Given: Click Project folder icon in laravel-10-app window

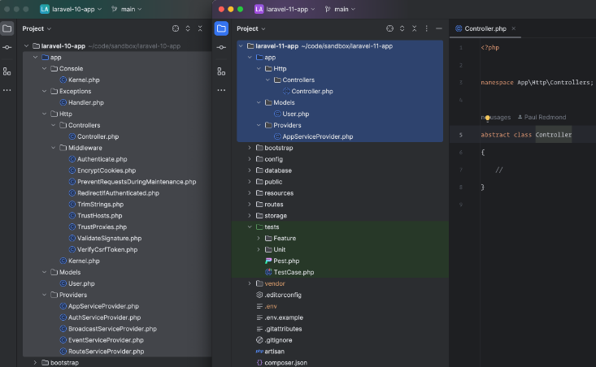Looking at the screenshot, I should click(7, 28).
